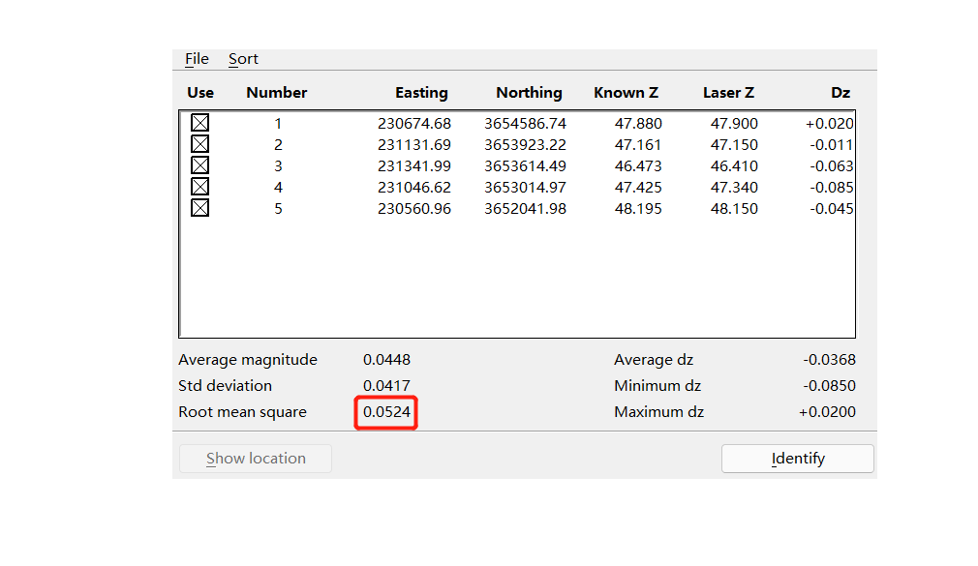This screenshot has height=566, width=978.
Task: Click the Easting column header
Action: [x=421, y=93]
